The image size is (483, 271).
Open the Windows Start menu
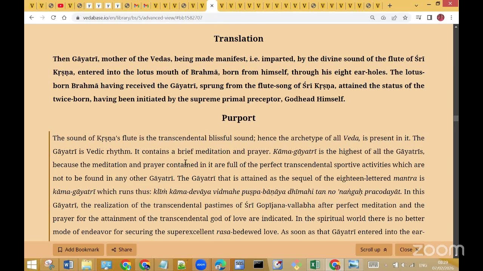(32, 265)
